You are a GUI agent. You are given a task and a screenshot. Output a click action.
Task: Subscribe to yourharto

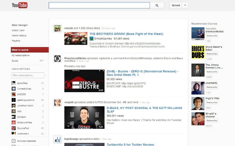212,87
